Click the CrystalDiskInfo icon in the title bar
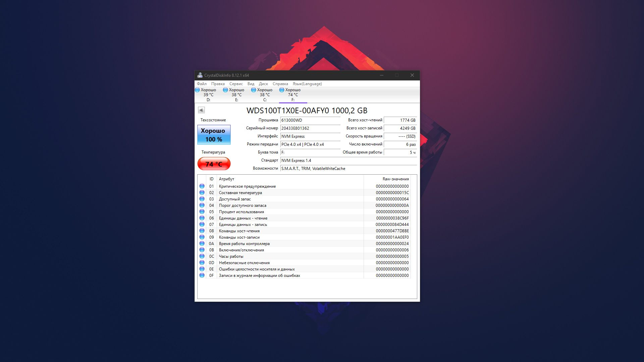The width and height of the screenshot is (644, 362). point(200,75)
